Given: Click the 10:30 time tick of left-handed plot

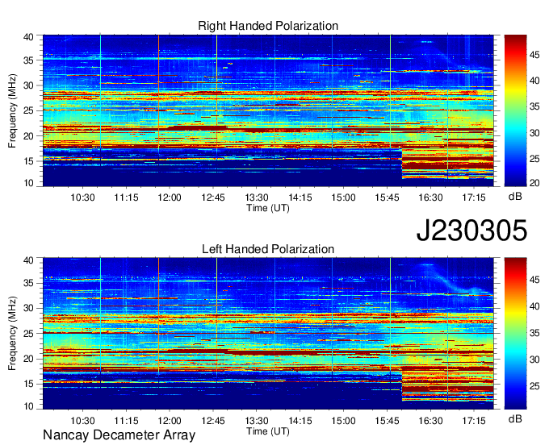Looking at the screenshot, I should (82, 421).
